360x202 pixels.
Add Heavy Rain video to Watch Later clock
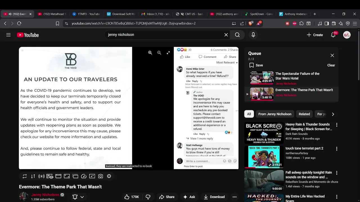tap(279, 127)
